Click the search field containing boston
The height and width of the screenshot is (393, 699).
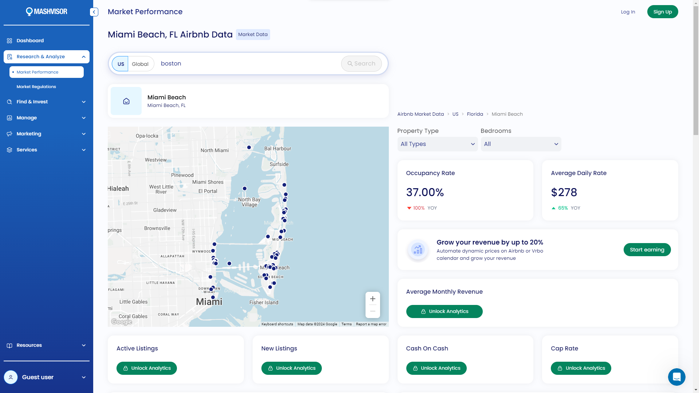(x=248, y=64)
